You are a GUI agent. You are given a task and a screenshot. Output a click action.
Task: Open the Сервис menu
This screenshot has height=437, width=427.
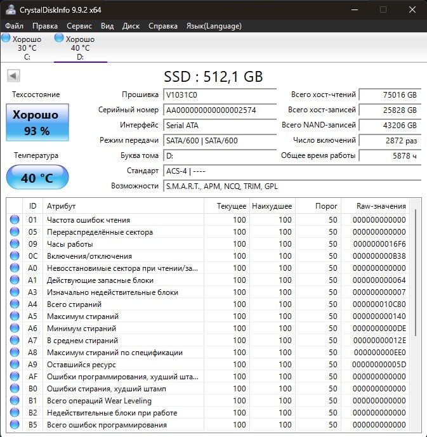pos(79,26)
